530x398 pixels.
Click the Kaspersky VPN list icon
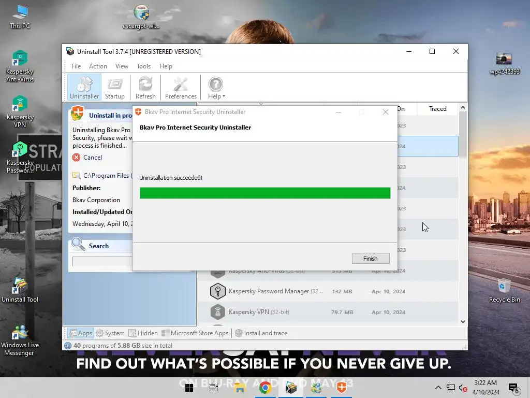click(x=218, y=312)
